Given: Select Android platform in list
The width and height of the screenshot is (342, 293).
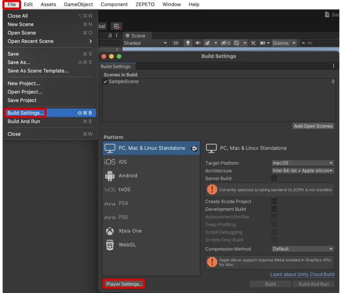Looking at the screenshot, I should click(151, 176).
